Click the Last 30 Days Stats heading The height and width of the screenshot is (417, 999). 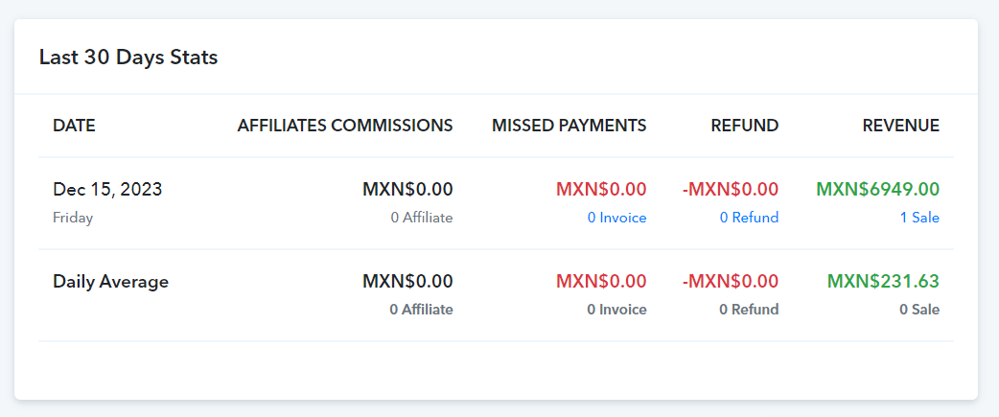coord(128,58)
